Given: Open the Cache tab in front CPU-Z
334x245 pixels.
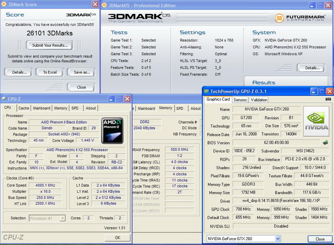Looking at the screenshot, I should pyautogui.click(x=24, y=108).
